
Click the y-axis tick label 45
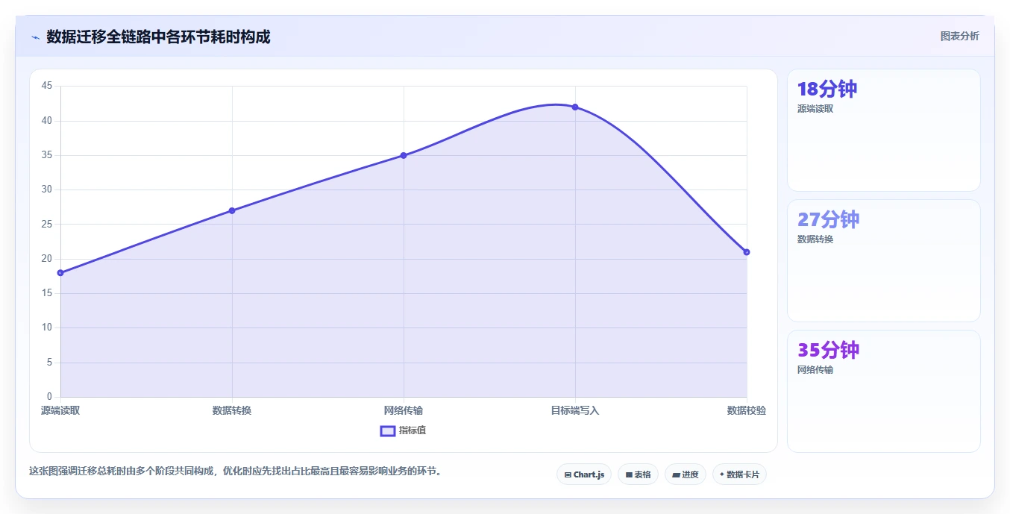47,86
